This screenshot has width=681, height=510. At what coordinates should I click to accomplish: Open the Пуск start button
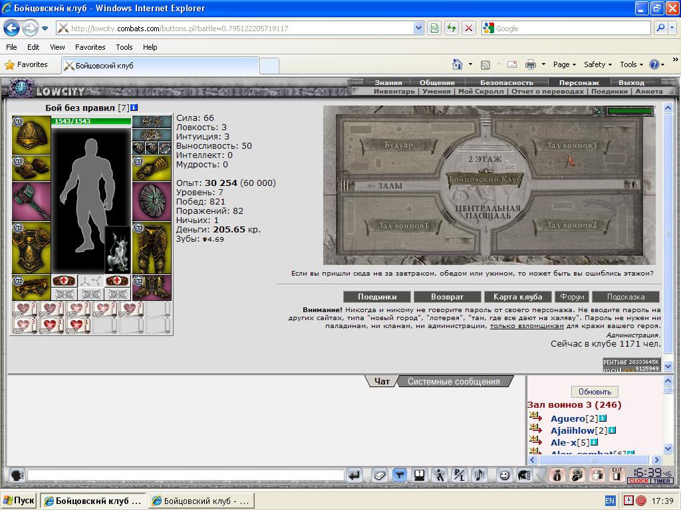pyautogui.click(x=19, y=501)
